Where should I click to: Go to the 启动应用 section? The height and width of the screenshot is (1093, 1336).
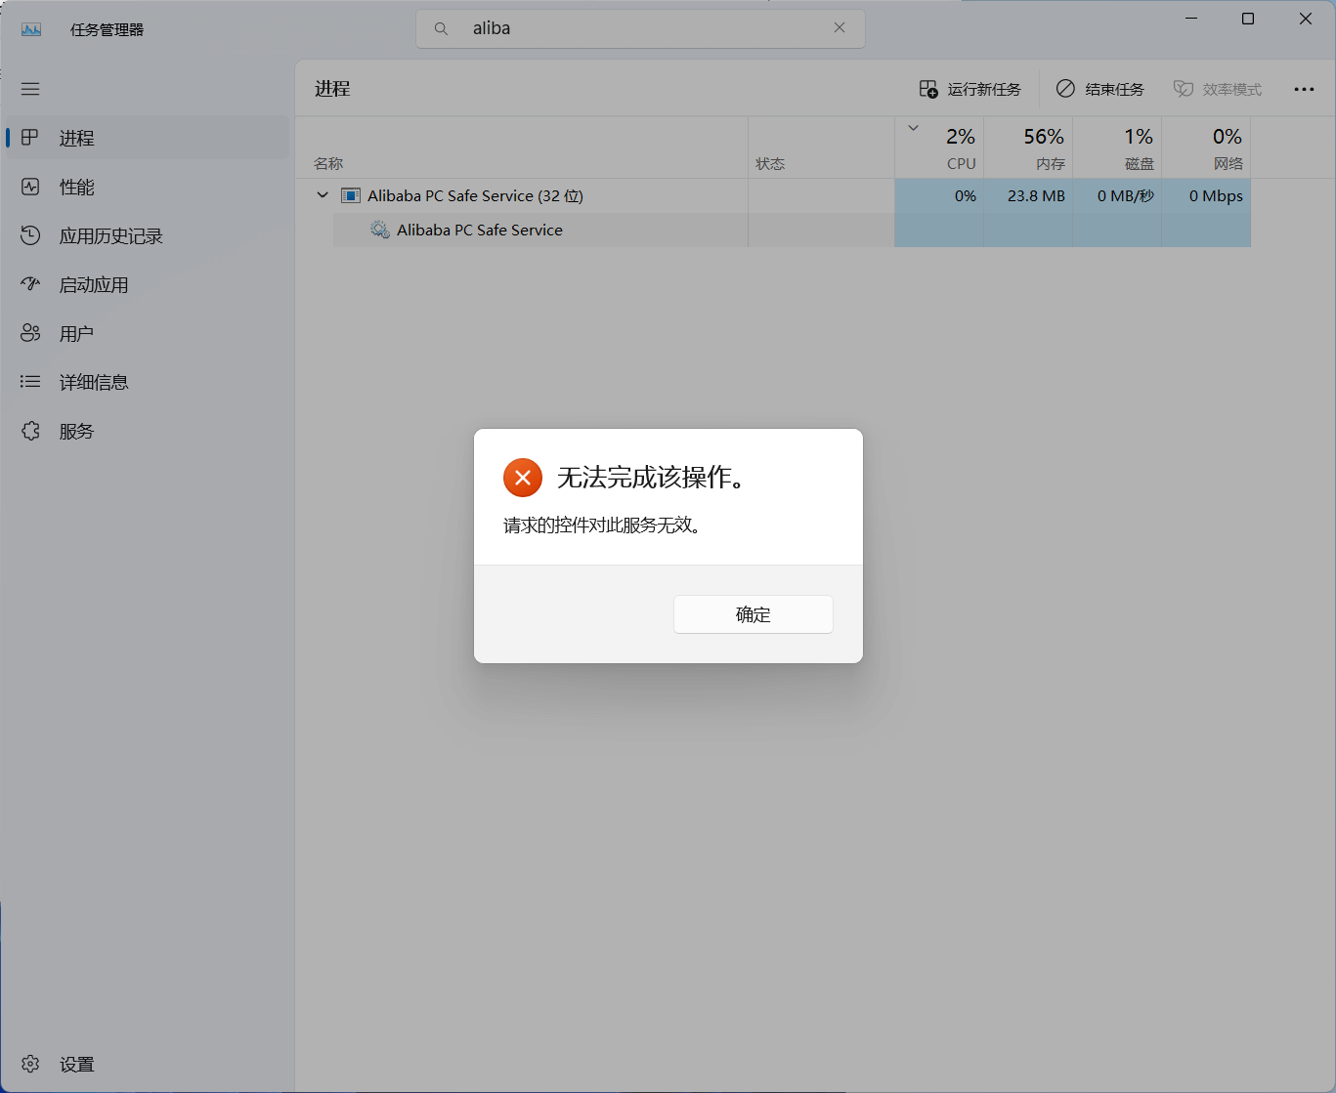(148, 284)
